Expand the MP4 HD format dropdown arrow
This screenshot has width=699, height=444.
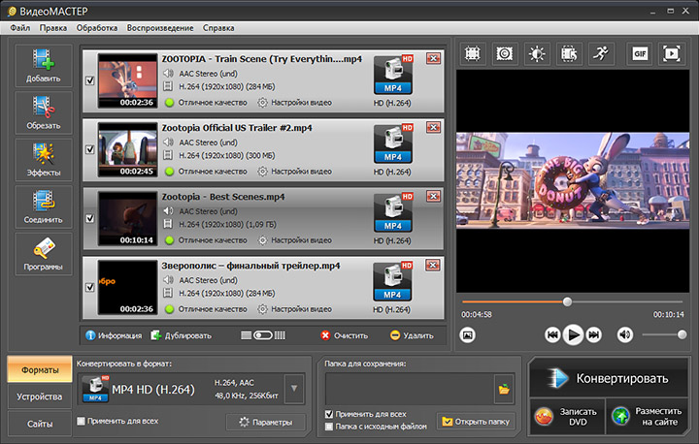coord(294,389)
